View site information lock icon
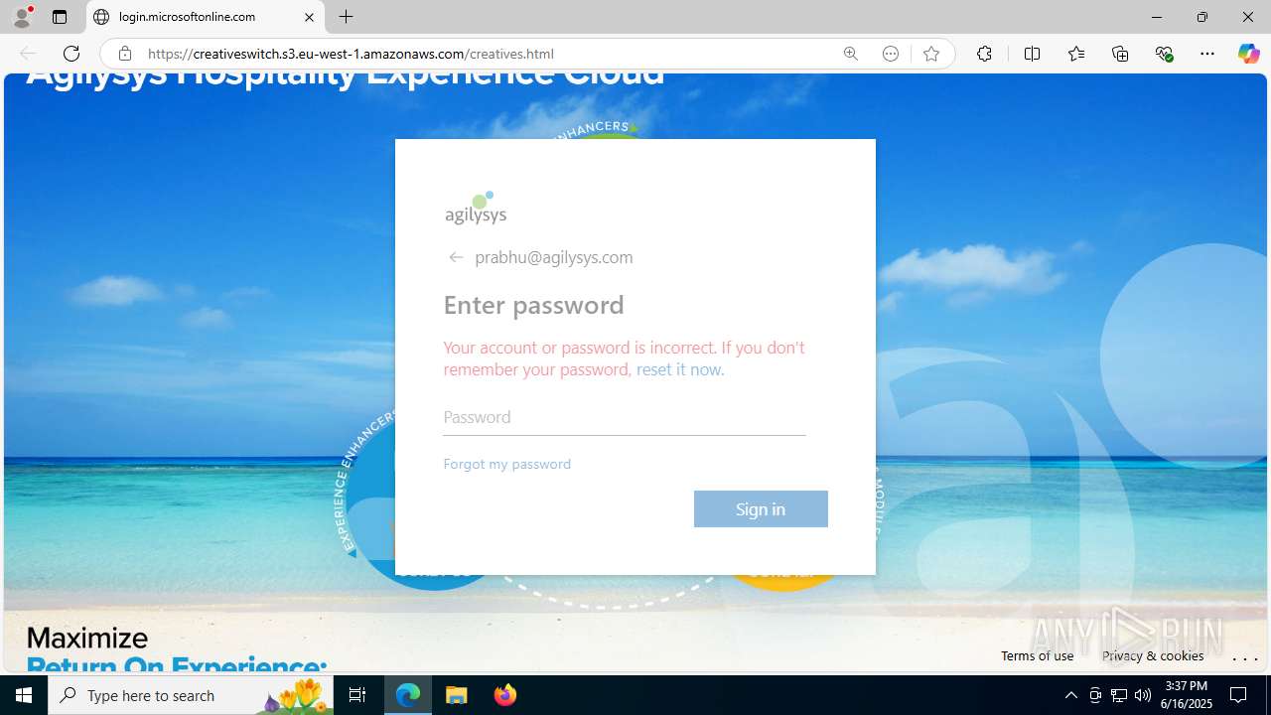The height and width of the screenshot is (715, 1271). [x=124, y=54]
